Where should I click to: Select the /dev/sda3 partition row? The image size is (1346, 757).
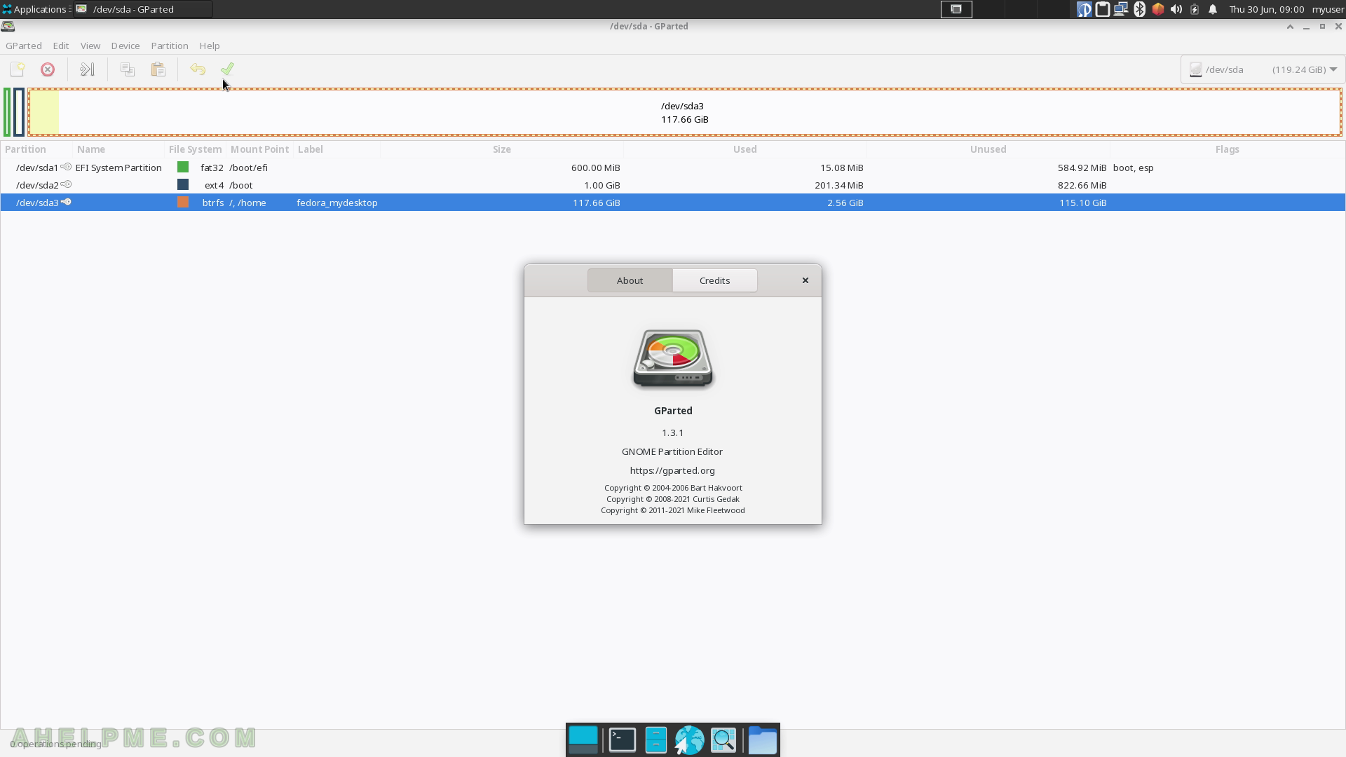(673, 203)
